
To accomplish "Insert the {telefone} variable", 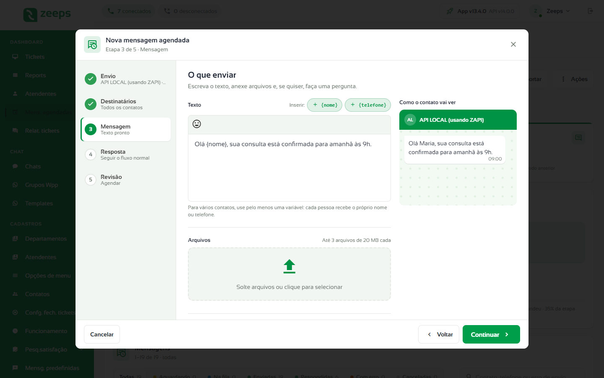I will (368, 105).
